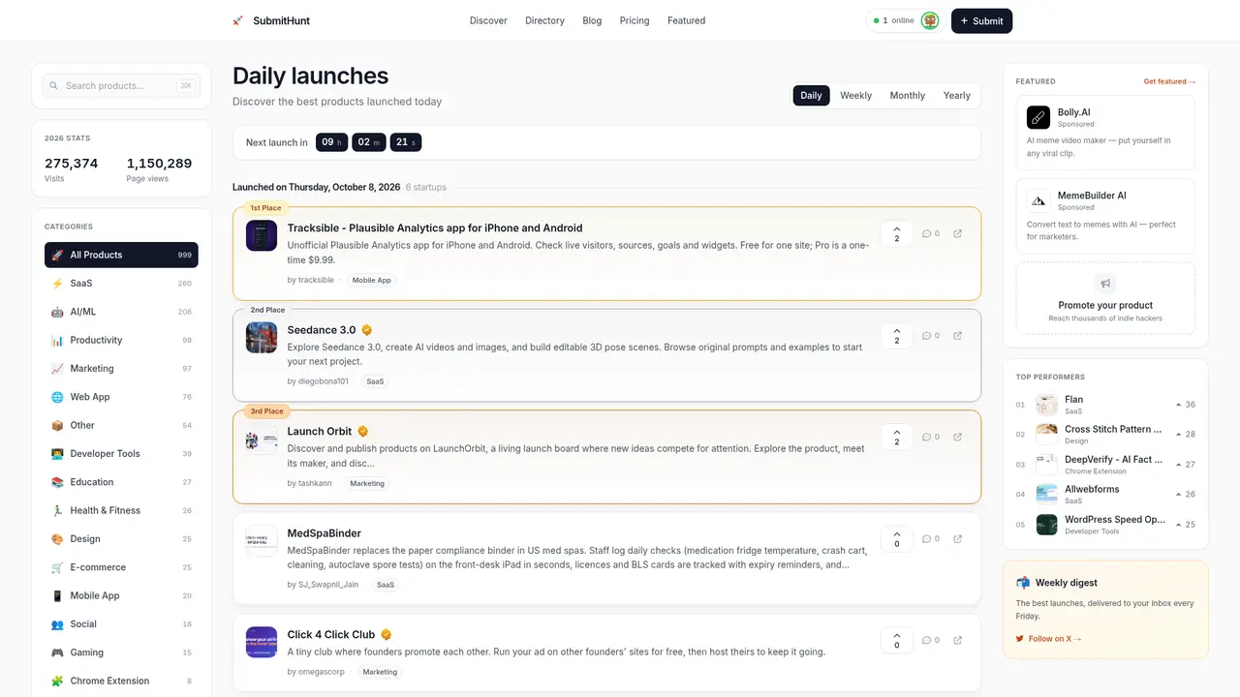
Task: Open the Pricing page
Action: [635, 20]
